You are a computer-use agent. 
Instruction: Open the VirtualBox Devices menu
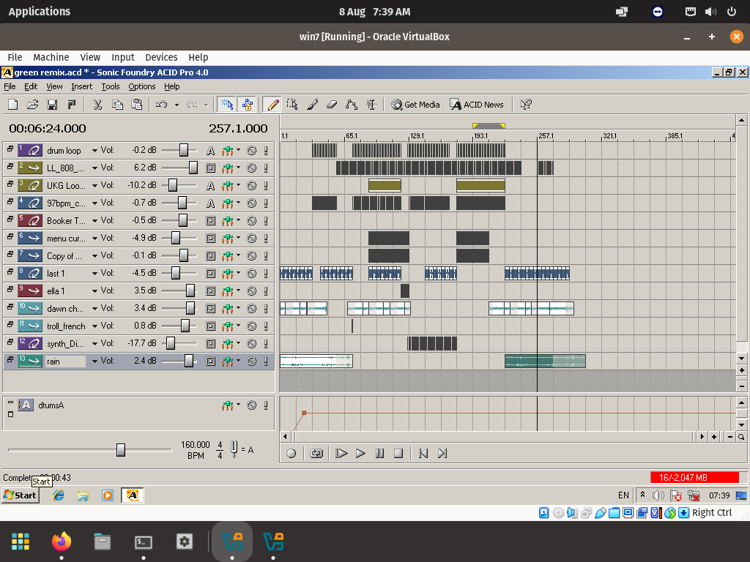coord(161,57)
